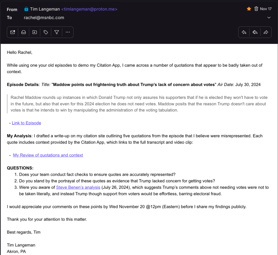Open the more options ellipsis menu
278x255 pixels.
tap(68, 32)
